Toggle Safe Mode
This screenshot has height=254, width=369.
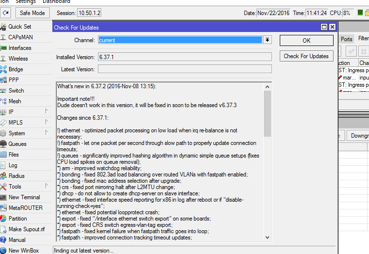pos(32,13)
